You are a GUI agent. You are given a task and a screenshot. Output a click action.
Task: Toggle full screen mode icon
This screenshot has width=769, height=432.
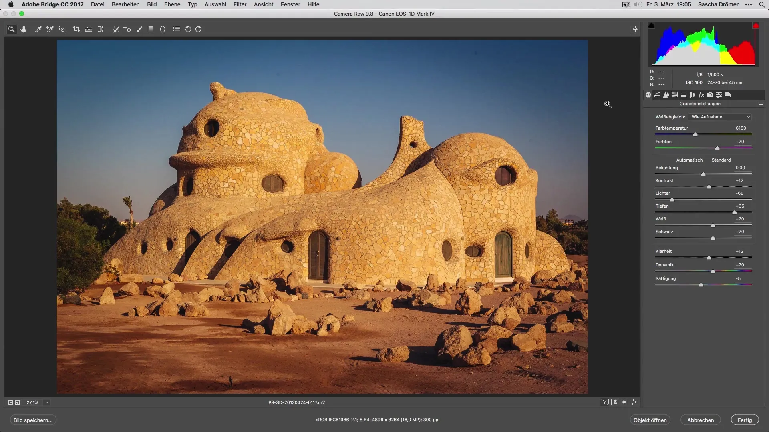pos(634,29)
